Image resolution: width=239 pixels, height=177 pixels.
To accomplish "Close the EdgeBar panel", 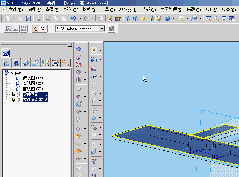I will 70,45.
